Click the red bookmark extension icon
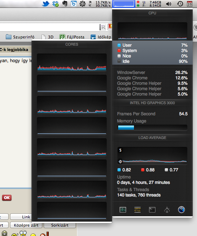The image size is (197, 236). point(110,27)
